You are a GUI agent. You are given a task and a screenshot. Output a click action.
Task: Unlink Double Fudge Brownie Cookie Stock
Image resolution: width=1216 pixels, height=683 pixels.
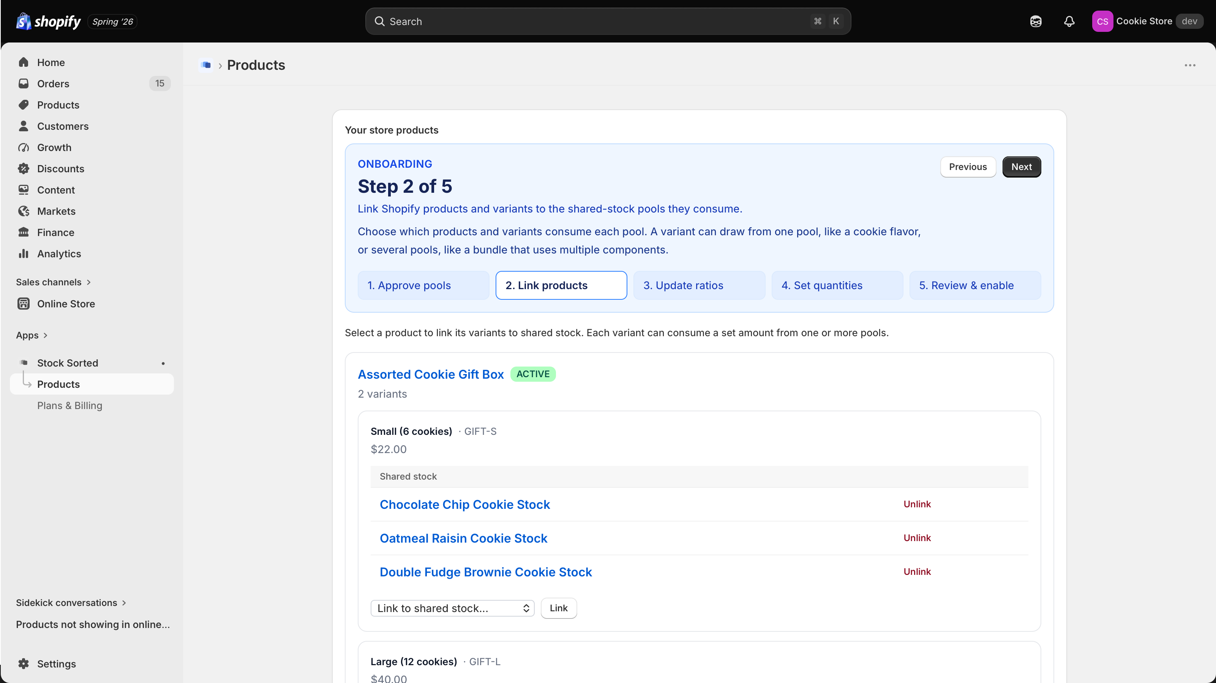point(917,571)
